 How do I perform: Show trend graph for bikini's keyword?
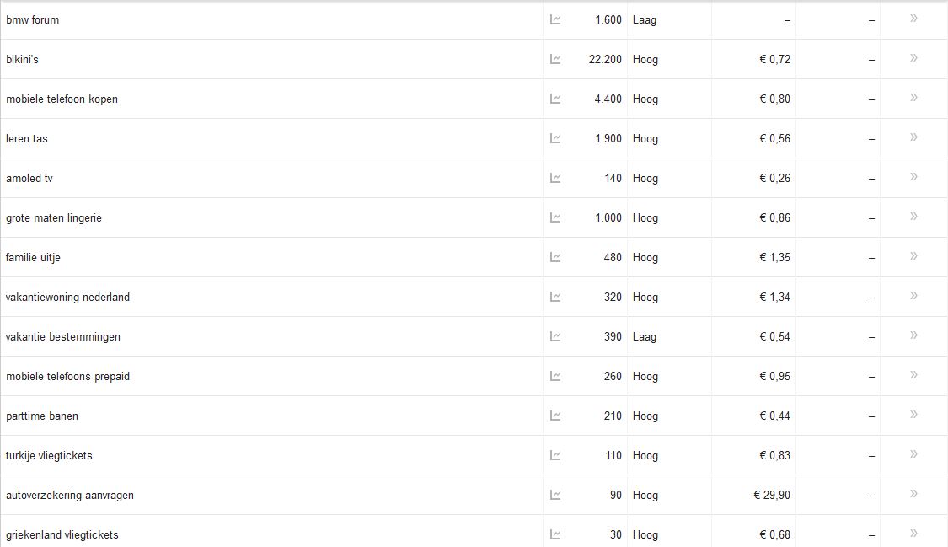click(555, 59)
